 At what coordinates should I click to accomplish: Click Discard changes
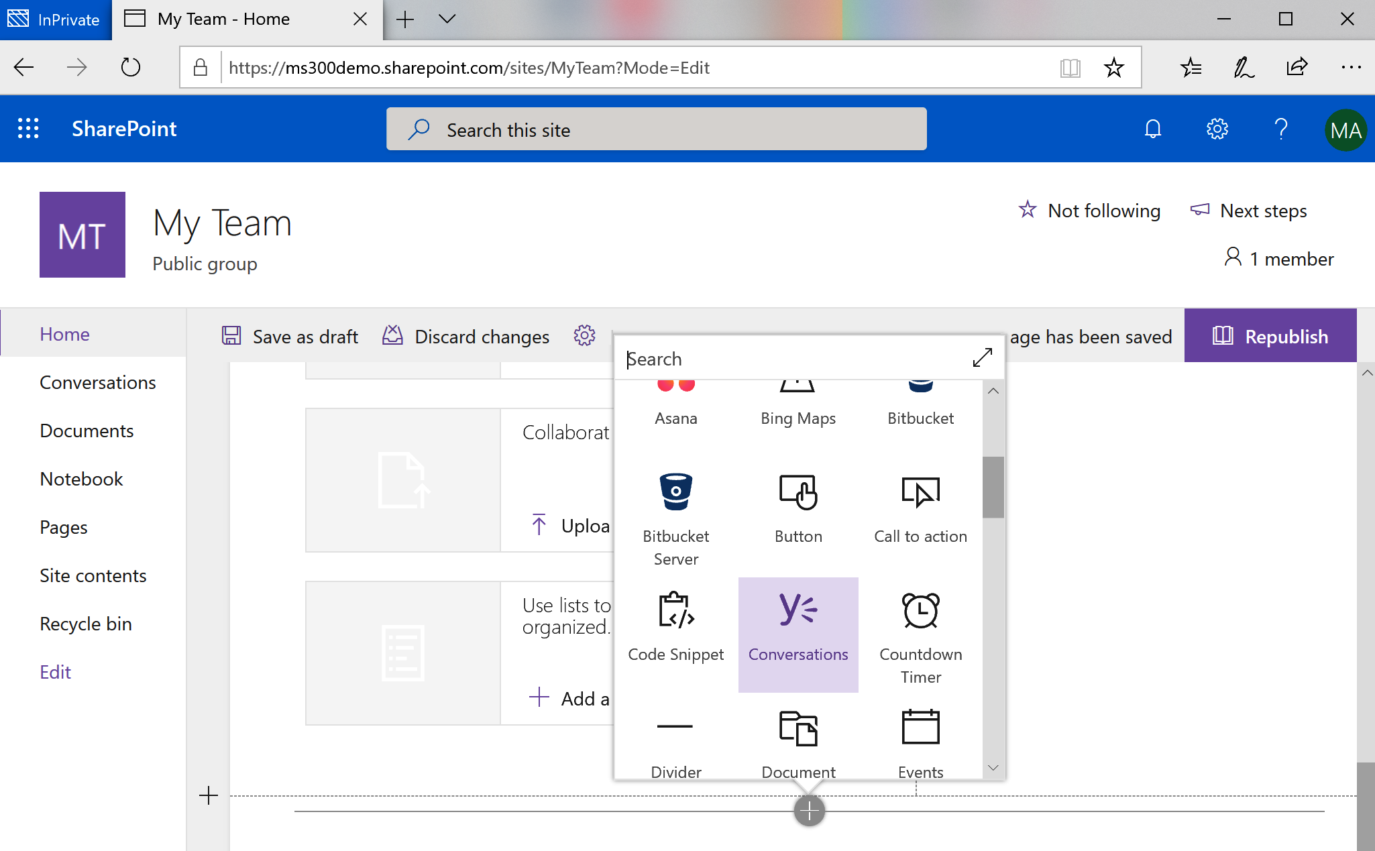pyautogui.click(x=466, y=336)
